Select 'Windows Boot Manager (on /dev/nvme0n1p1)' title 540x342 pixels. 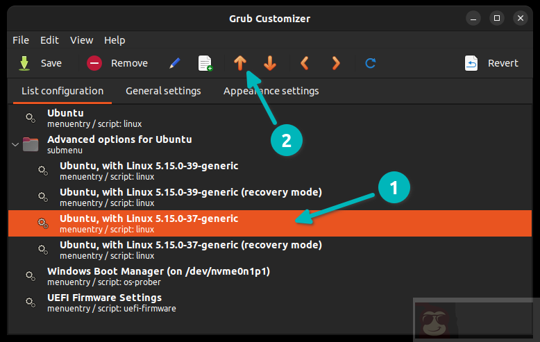pyautogui.click(x=158, y=271)
